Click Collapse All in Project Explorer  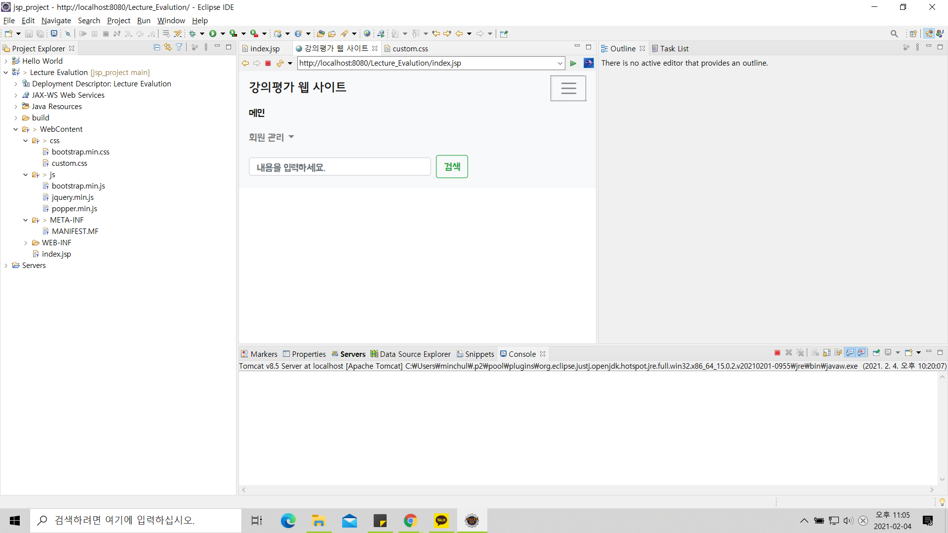(157, 47)
